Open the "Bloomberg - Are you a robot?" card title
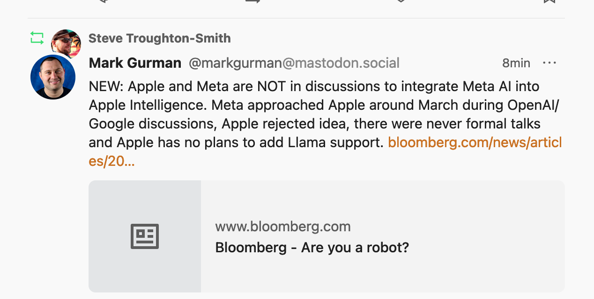Screen dimensions: 594x299 pyautogui.click(x=312, y=247)
